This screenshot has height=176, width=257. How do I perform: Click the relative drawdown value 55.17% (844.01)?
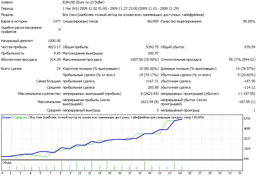242,60
